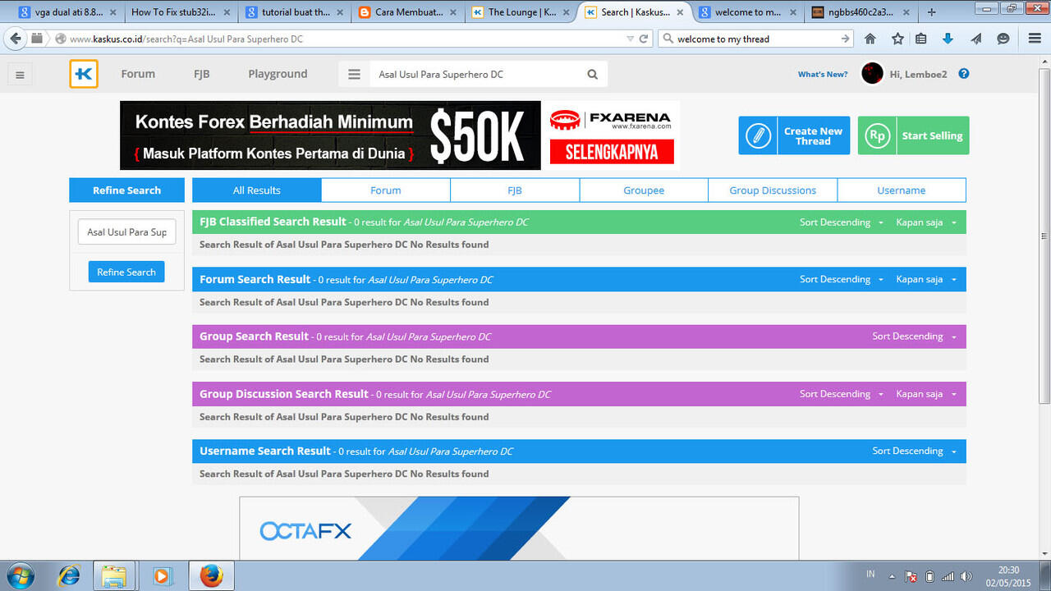Open Kapan saja dropdown in Group Discussion results
This screenshot has height=591, width=1051.
(926, 394)
